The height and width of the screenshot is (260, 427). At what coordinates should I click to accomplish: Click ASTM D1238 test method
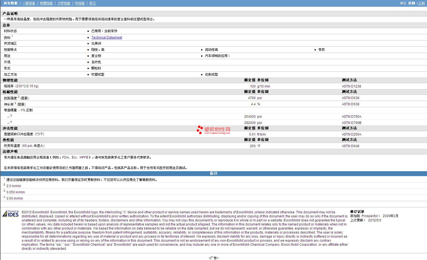(x=351, y=86)
